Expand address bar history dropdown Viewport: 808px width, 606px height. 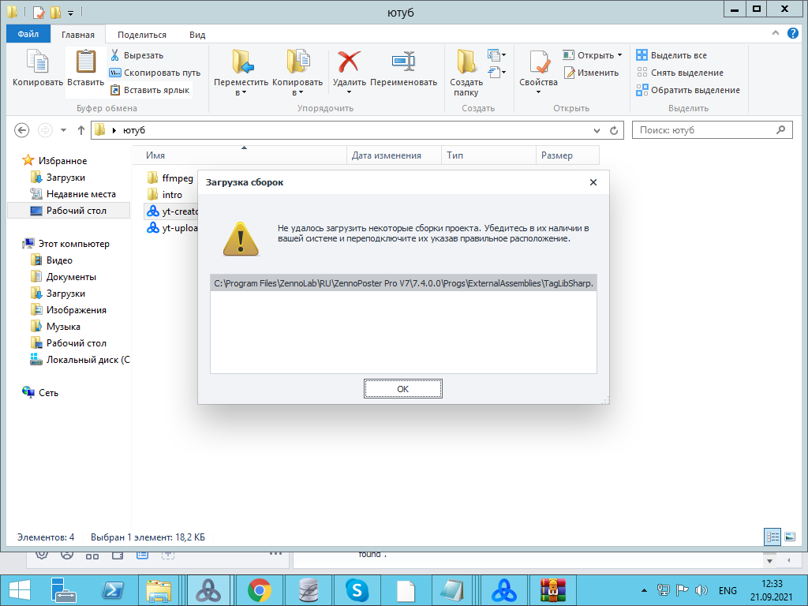597,130
